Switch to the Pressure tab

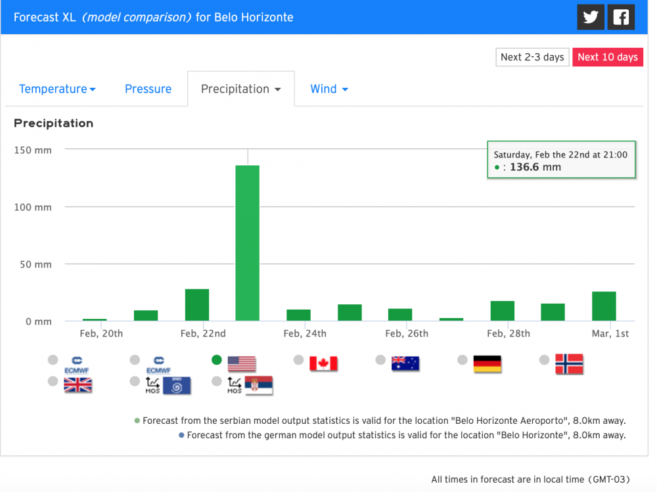148,89
